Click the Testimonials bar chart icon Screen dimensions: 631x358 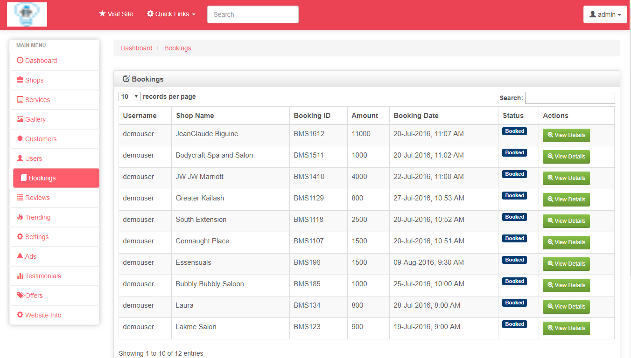tap(20, 276)
